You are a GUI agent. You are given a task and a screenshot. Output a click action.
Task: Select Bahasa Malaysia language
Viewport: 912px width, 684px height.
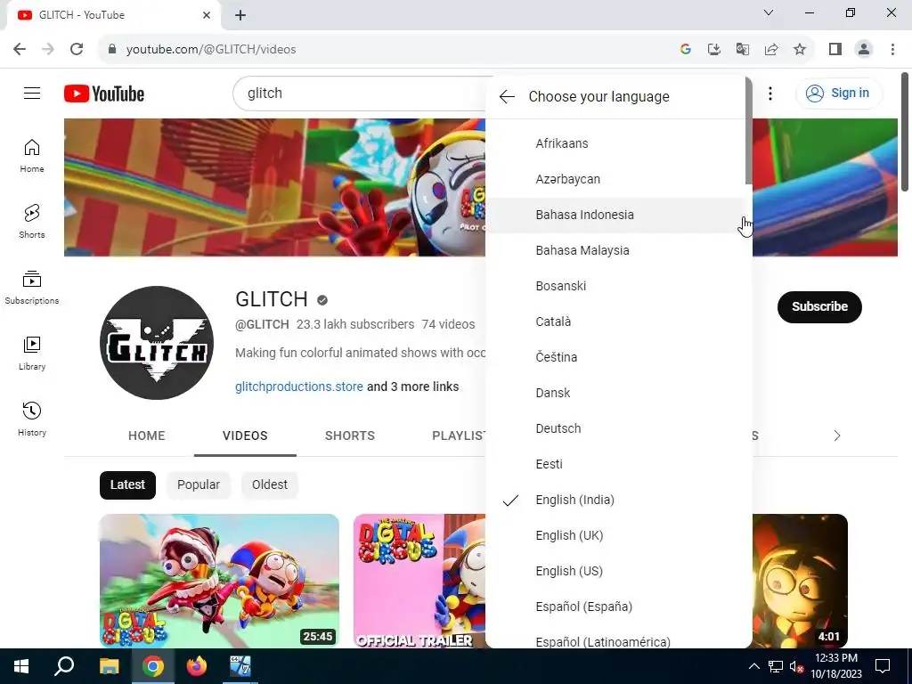coord(615,250)
